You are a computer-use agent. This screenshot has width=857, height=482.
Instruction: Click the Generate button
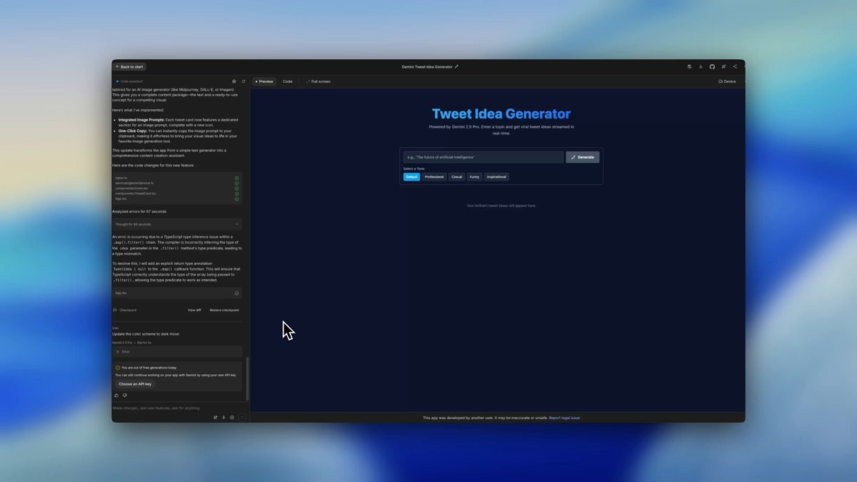[583, 157]
